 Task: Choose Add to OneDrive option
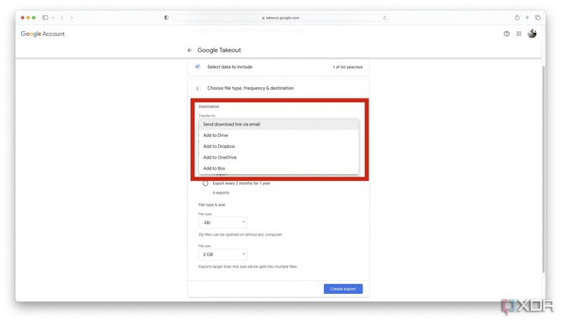tap(278, 157)
